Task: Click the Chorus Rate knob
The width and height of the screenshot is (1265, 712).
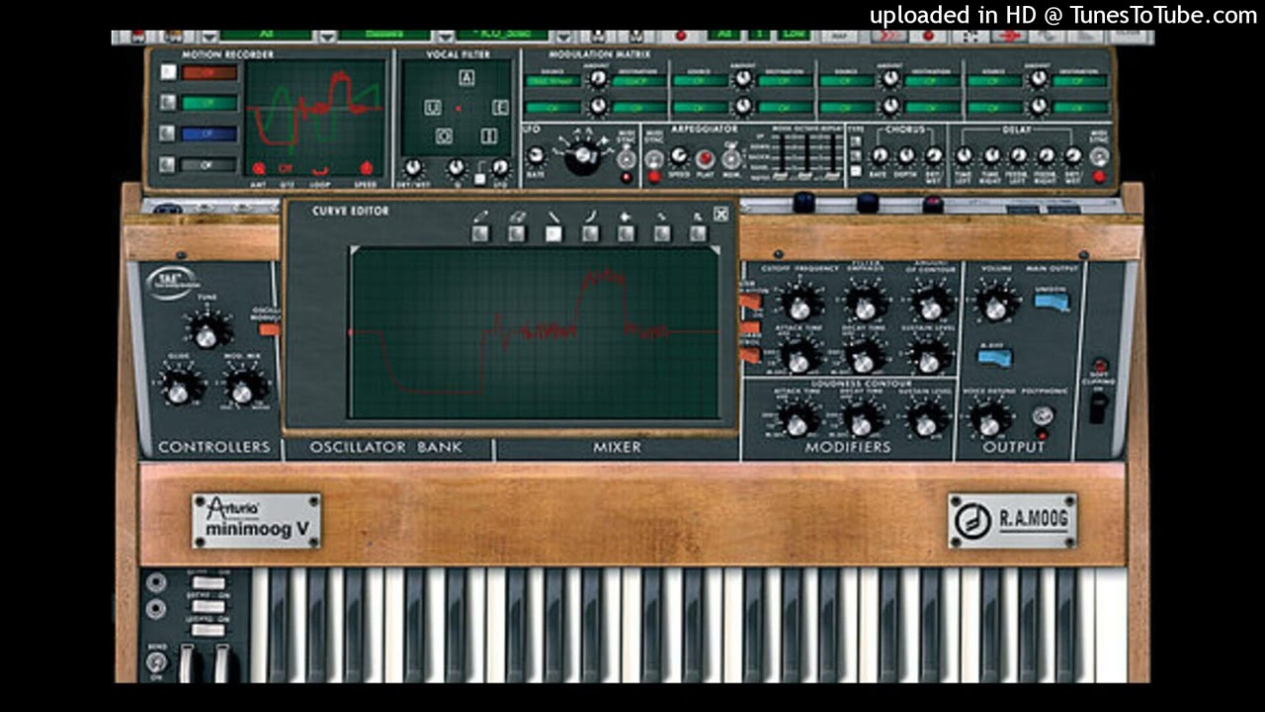Action: point(879,156)
